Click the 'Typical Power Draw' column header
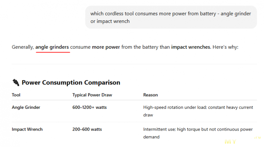The width and height of the screenshot is (264, 147). (x=92, y=95)
